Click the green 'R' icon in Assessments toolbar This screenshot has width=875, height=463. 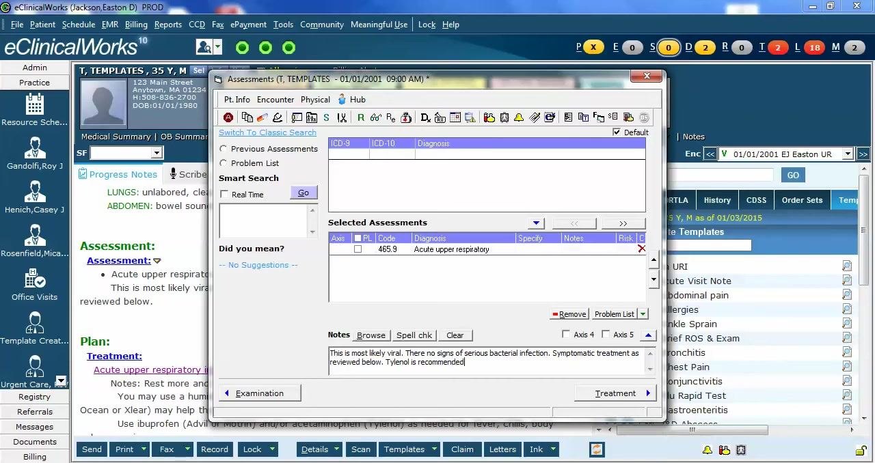(x=361, y=117)
